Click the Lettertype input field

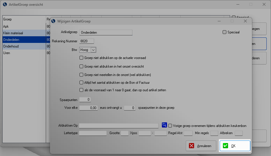point(93,133)
